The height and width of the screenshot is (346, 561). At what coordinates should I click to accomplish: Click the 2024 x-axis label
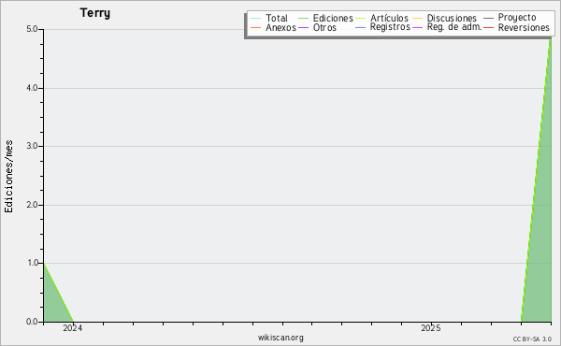73,328
